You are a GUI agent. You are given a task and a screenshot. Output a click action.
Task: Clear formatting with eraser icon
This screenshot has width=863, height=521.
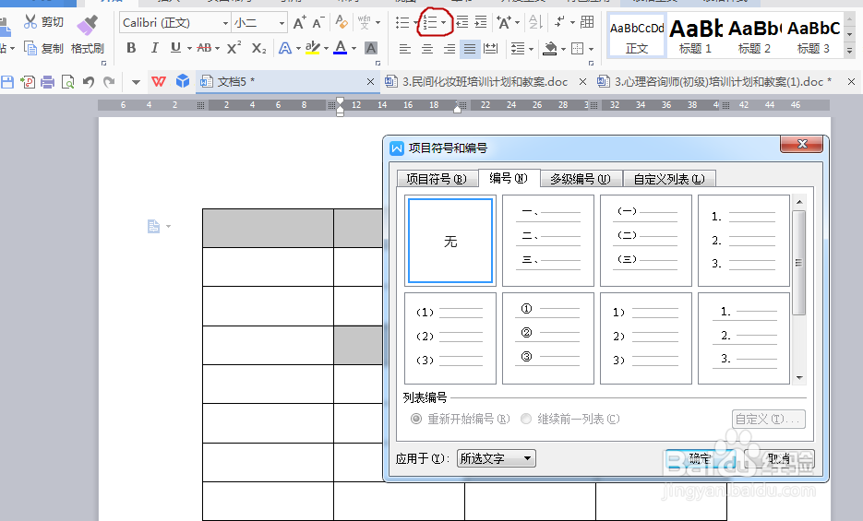(x=342, y=22)
